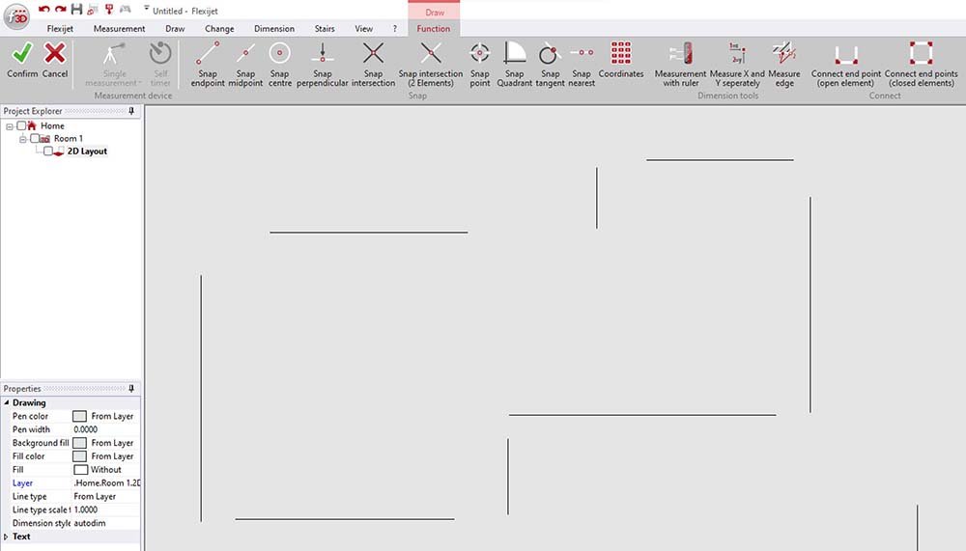
Task: Collapse the Drawing properties section
Action: tap(7, 402)
